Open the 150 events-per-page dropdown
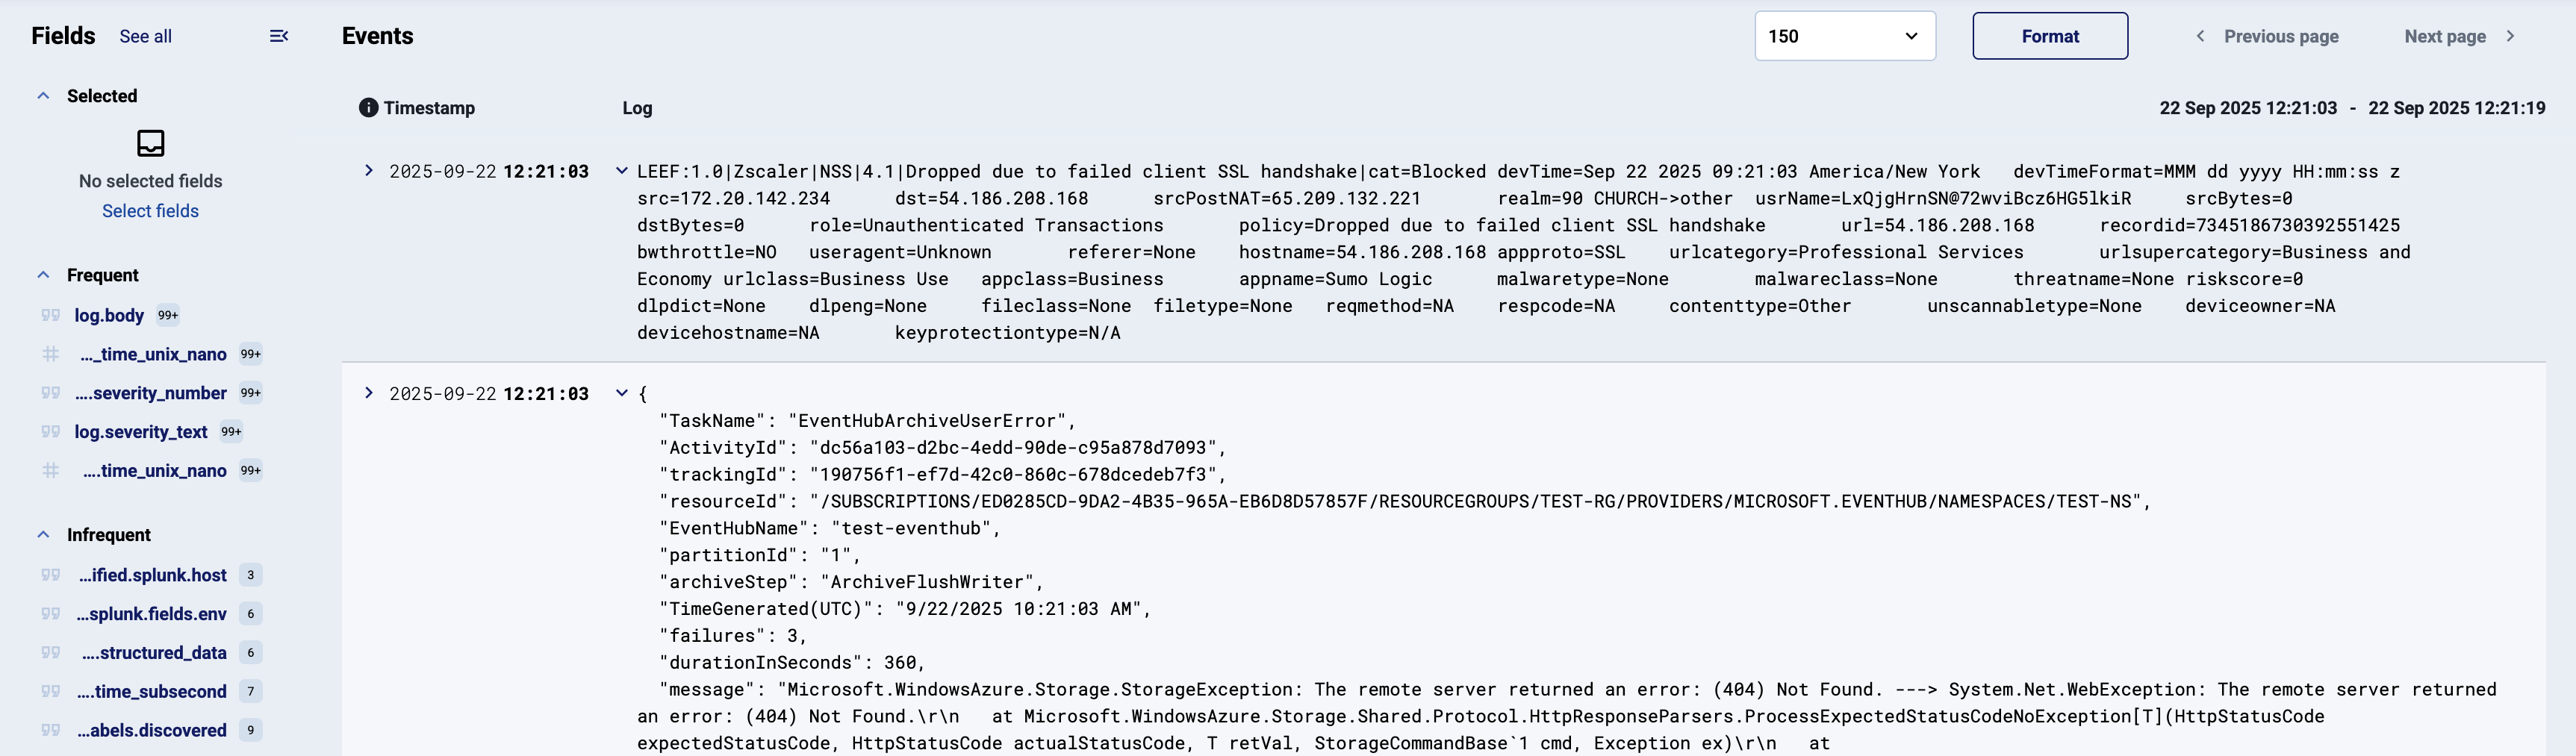The width and height of the screenshot is (2576, 756). [1844, 36]
